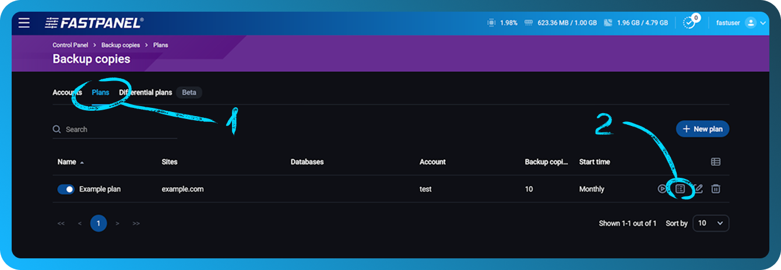
Task: Click the CPU usage indicator icon
Action: [x=491, y=23]
